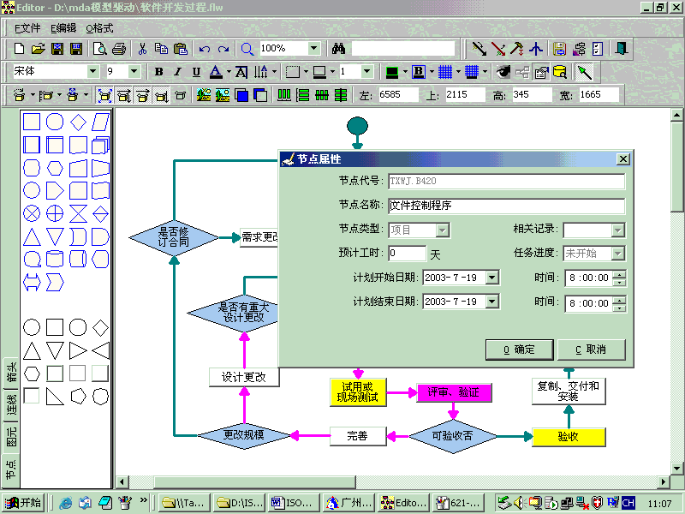
Task: Open the font size 9 dropdown
Action: point(134,71)
